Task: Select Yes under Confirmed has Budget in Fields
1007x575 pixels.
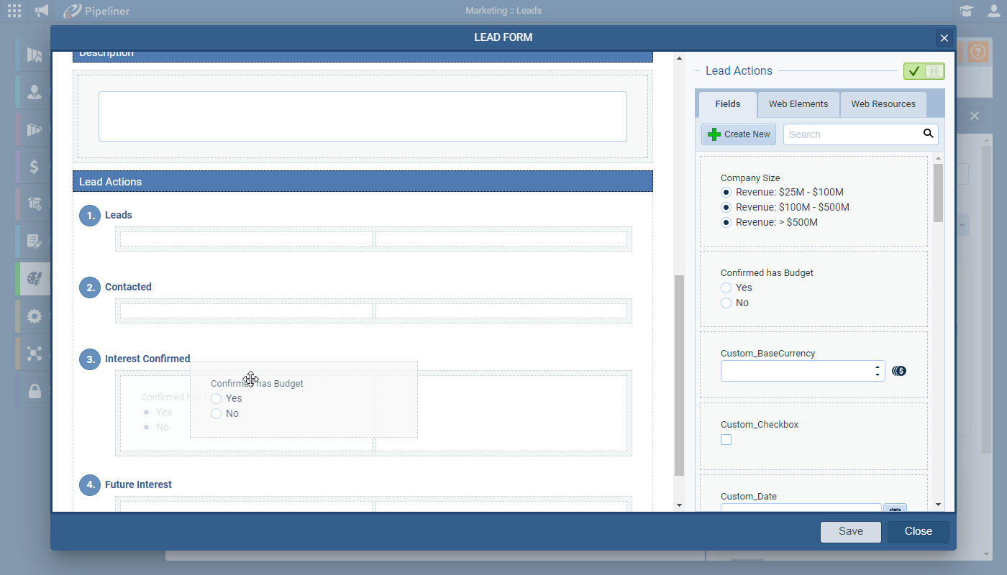Action: pyautogui.click(x=726, y=287)
